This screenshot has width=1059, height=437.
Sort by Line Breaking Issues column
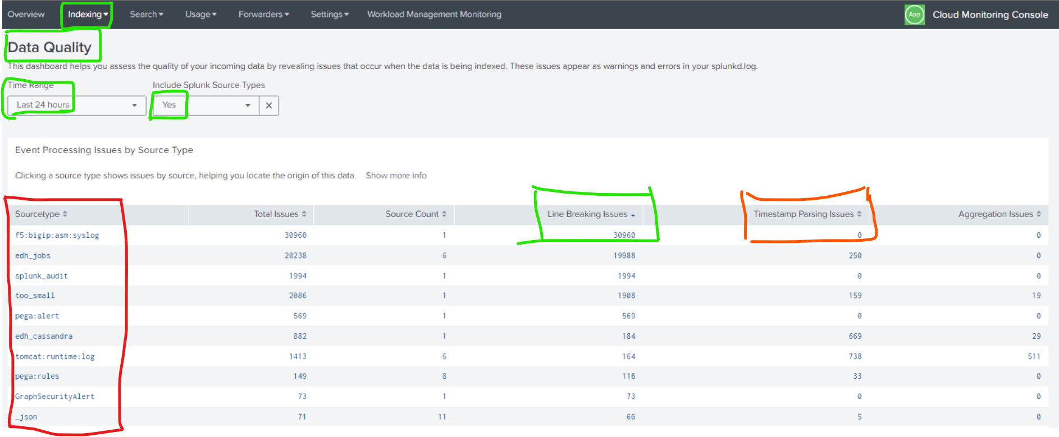591,214
